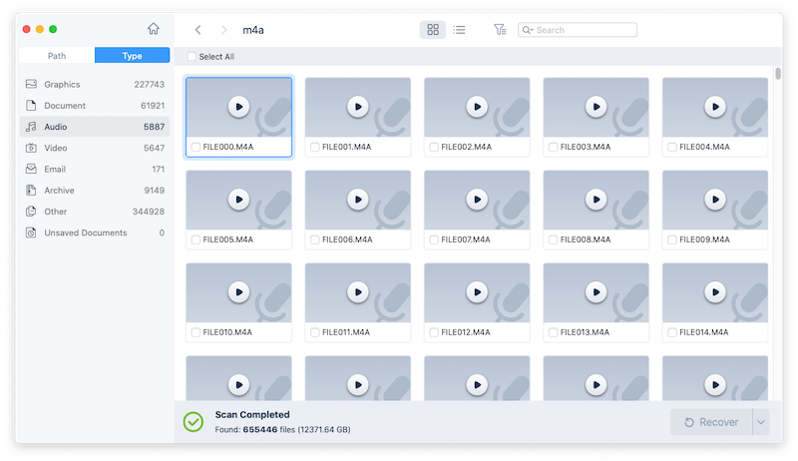
Task: Select the Other category
Action: coord(95,212)
